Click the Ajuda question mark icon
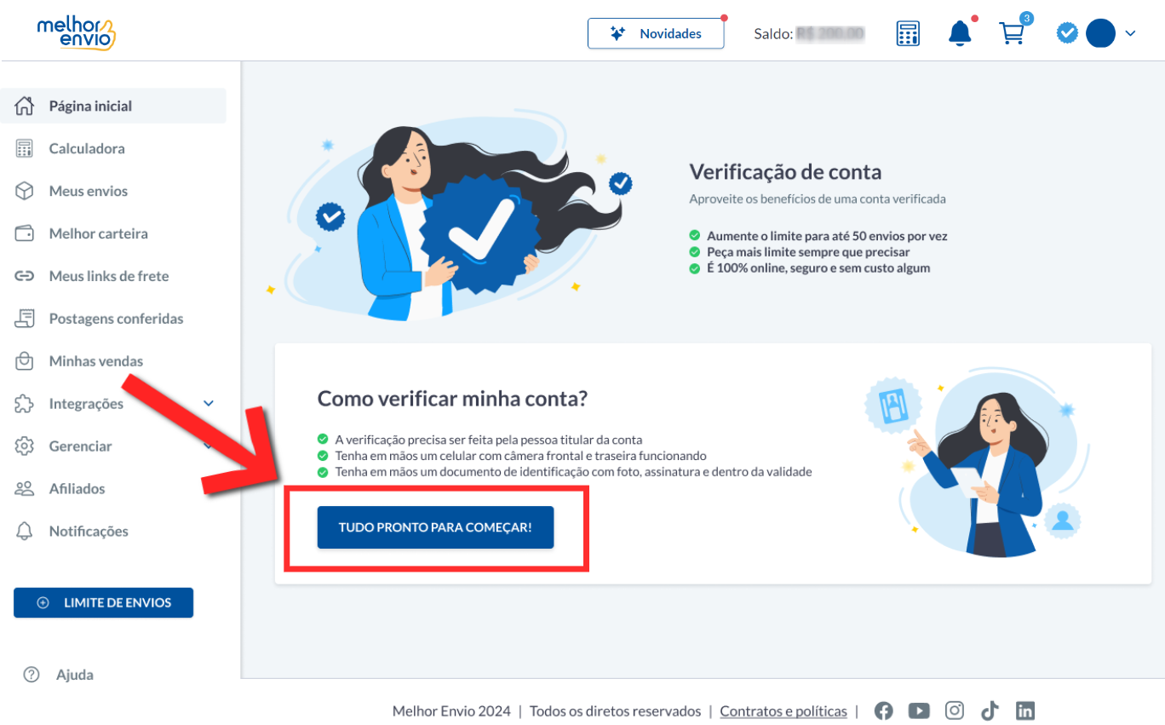Screen dimensions: 1165x725 pyautogui.click(x=32, y=675)
